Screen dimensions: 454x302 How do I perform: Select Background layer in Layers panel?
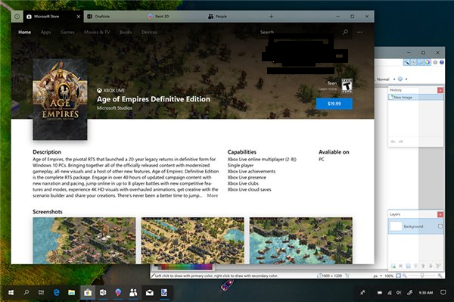415,226
